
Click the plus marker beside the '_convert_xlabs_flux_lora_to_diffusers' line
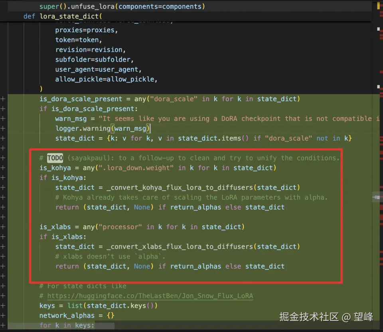tap(3, 246)
